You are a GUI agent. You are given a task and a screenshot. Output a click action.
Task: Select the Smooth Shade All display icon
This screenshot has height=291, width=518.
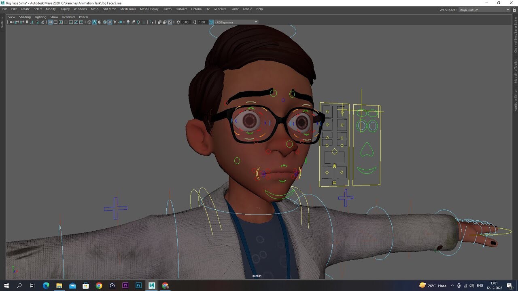(x=94, y=22)
